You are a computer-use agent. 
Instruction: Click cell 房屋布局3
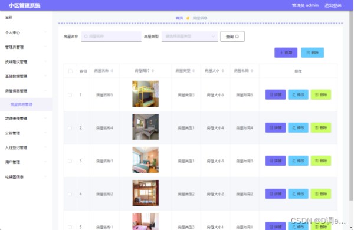244,161
